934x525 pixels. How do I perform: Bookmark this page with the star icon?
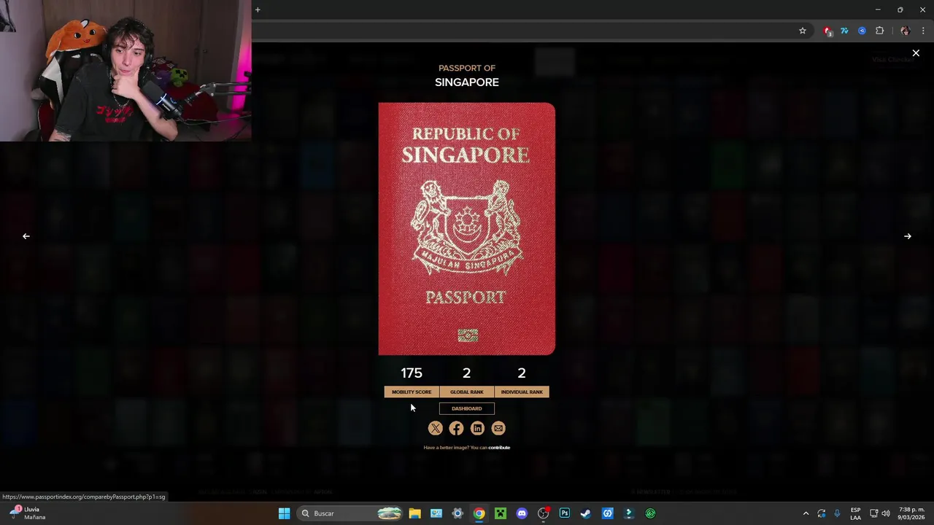coord(803,31)
